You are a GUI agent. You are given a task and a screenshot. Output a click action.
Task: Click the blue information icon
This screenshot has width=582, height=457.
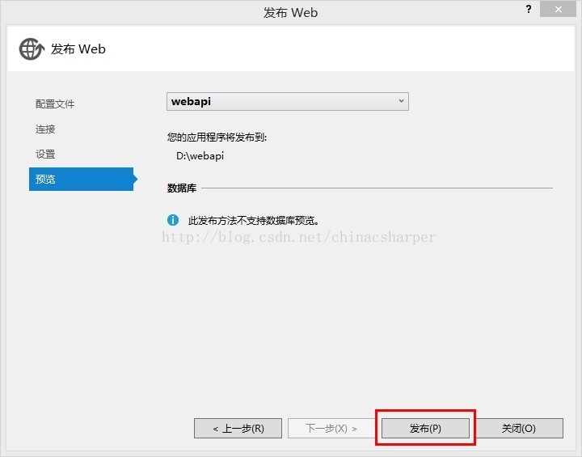pos(173,220)
